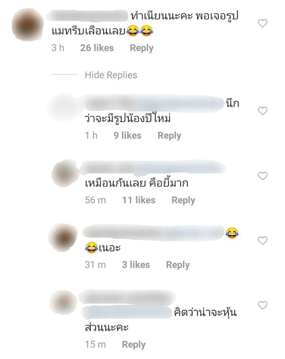Like the top comment with 26 likes
The width and height of the screenshot is (285, 359).
[x=263, y=23]
